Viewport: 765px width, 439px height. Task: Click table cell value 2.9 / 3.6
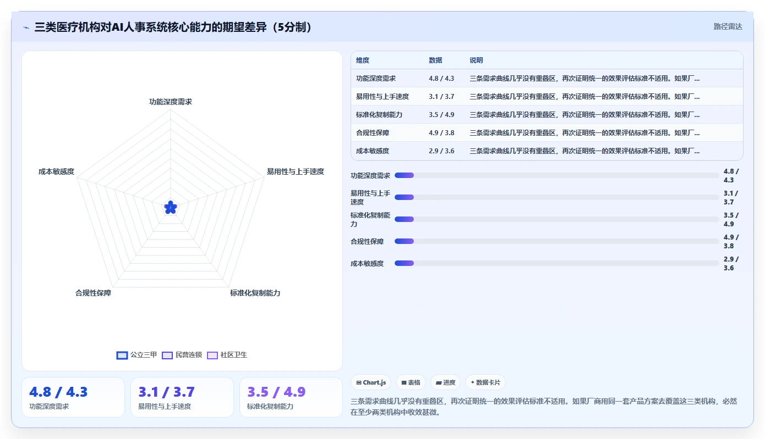[441, 151]
